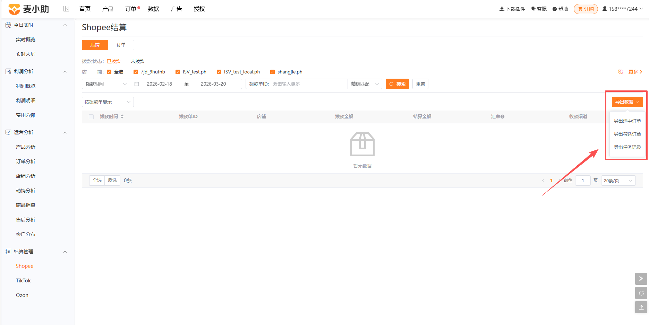
Task: Collapse the 运营分析 section
Action: coord(65,132)
